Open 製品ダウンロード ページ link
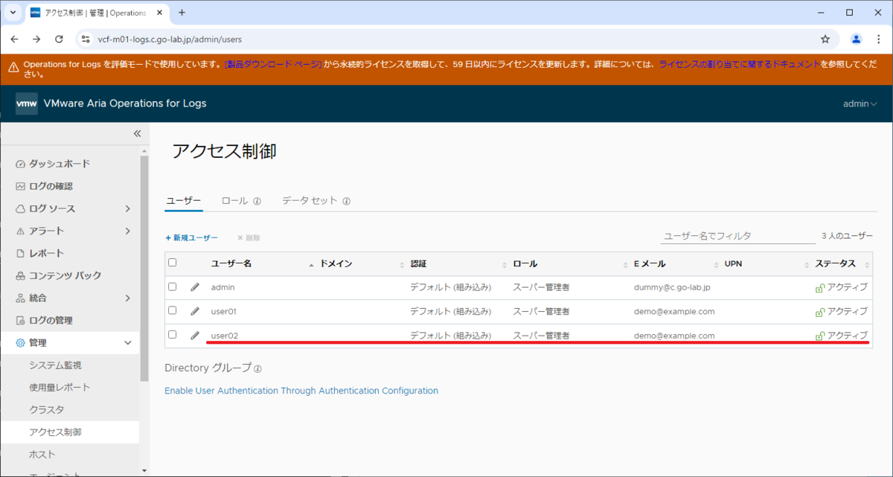Viewport: 893px width, 477px height. point(273,65)
